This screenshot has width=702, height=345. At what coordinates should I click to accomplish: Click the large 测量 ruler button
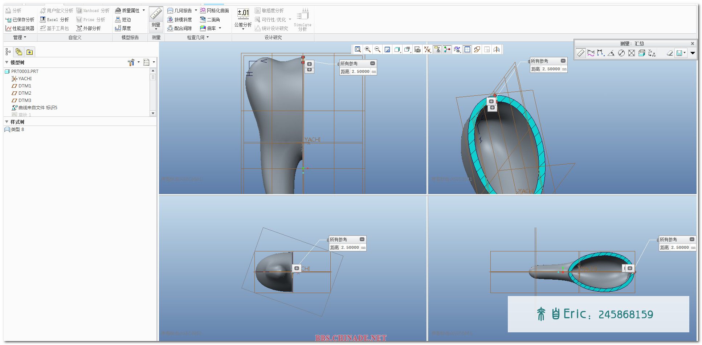click(x=156, y=19)
